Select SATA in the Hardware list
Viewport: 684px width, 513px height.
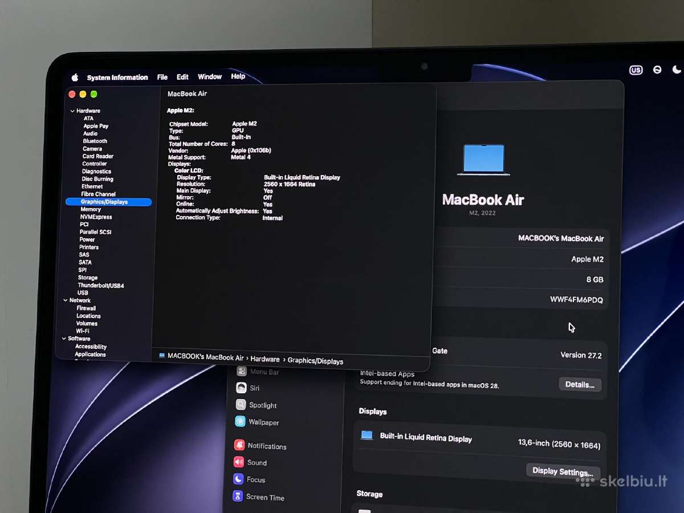[x=85, y=262]
